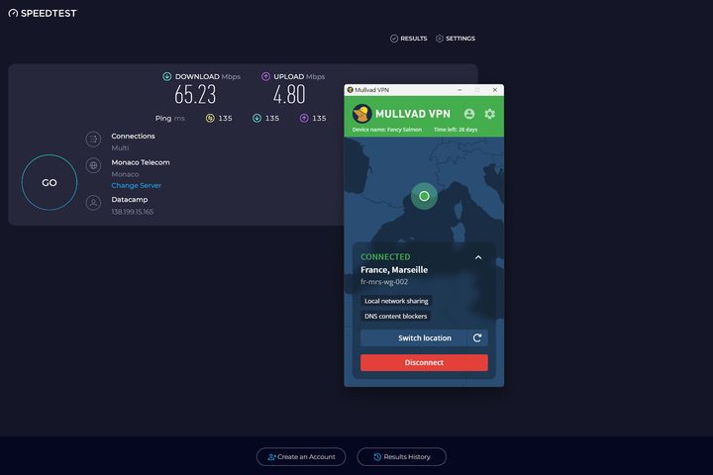The width and height of the screenshot is (713, 475).
Task: Collapse the connection details chevron
Action: [478, 257]
